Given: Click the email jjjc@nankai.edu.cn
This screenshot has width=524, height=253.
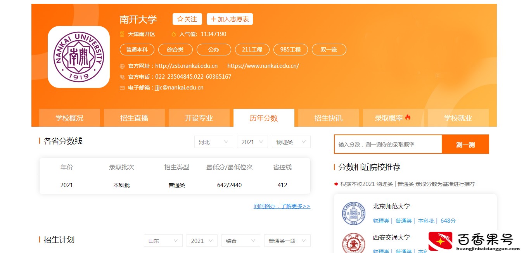Looking at the screenshot, I should pos(179,88).
